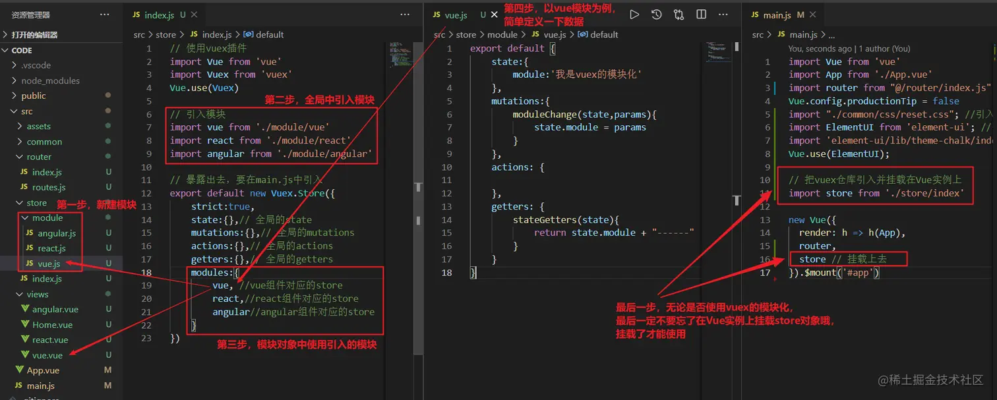997x400 pixels.
Task: Open changes with the compare icon
Action: [x=679, y=14]
